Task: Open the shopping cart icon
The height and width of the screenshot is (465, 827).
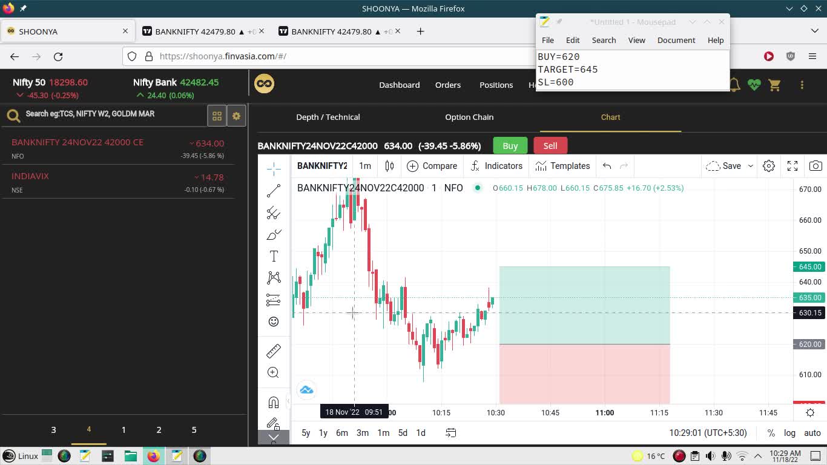Action: [774, 85]
